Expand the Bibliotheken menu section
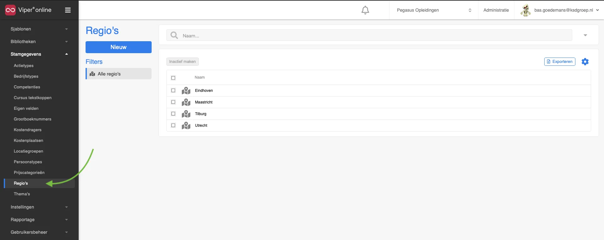The image size is (604, 240). pyautogui.click(x=39, y=42)
